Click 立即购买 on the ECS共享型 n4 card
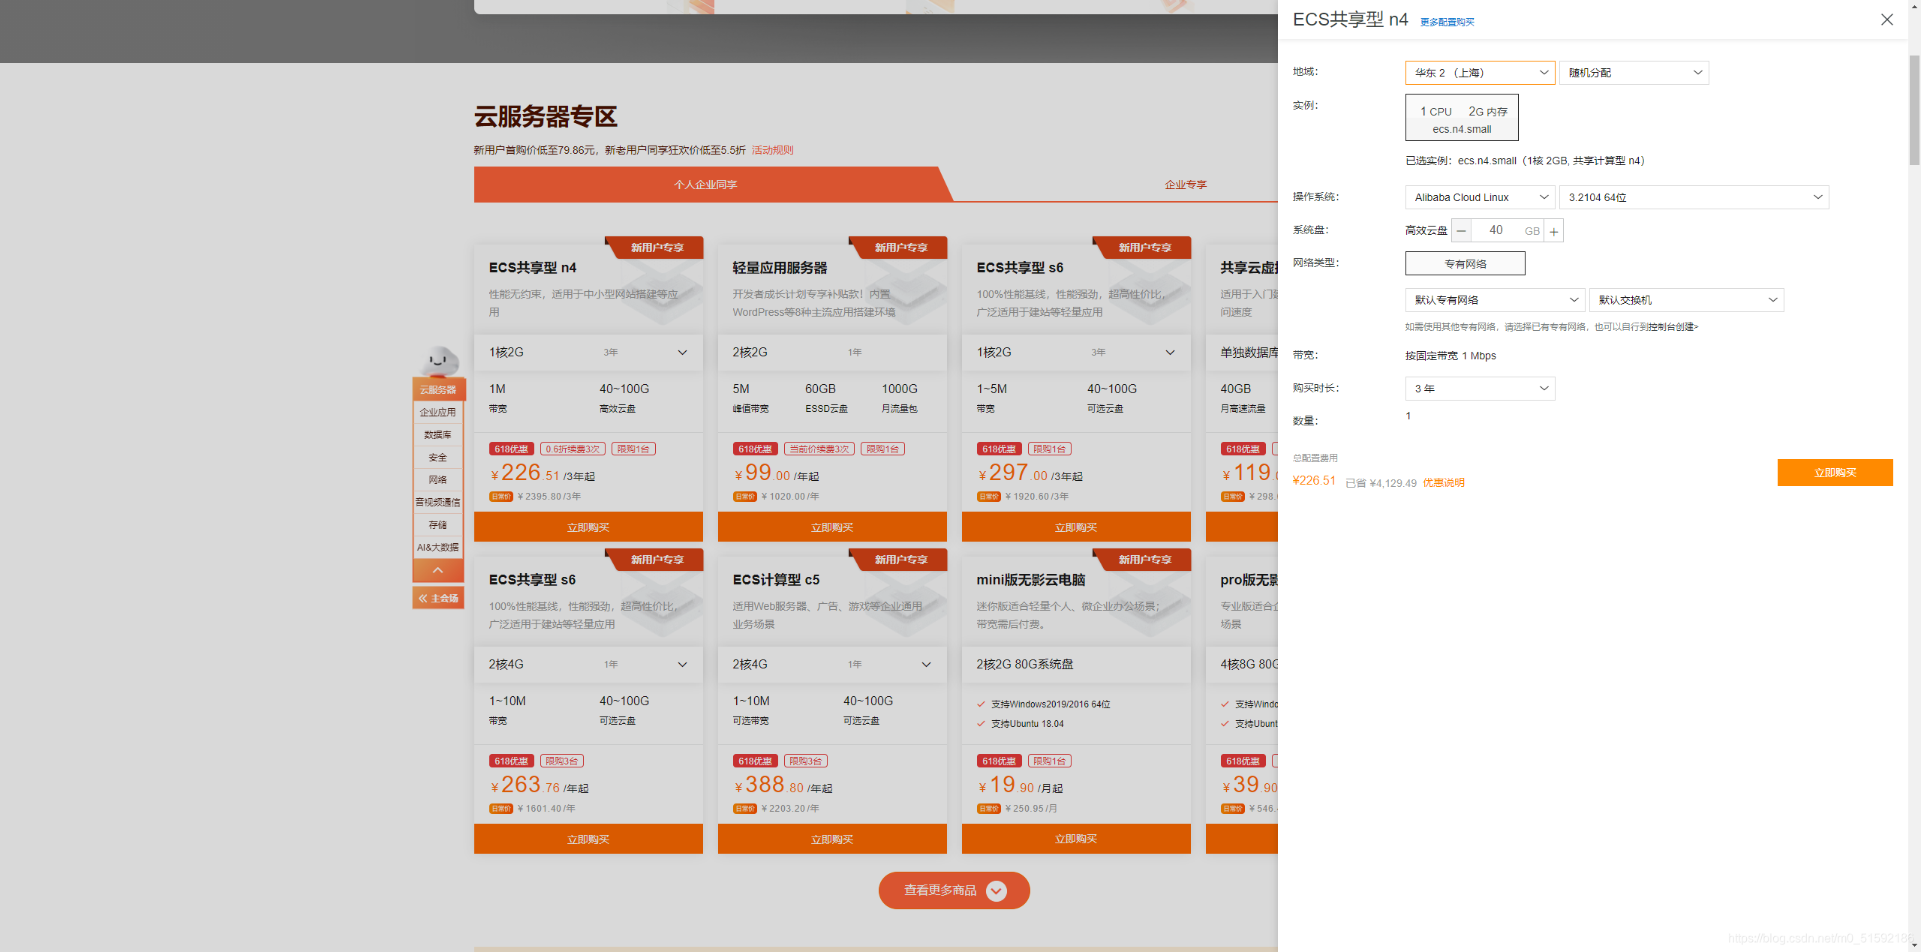 [588, 527]
